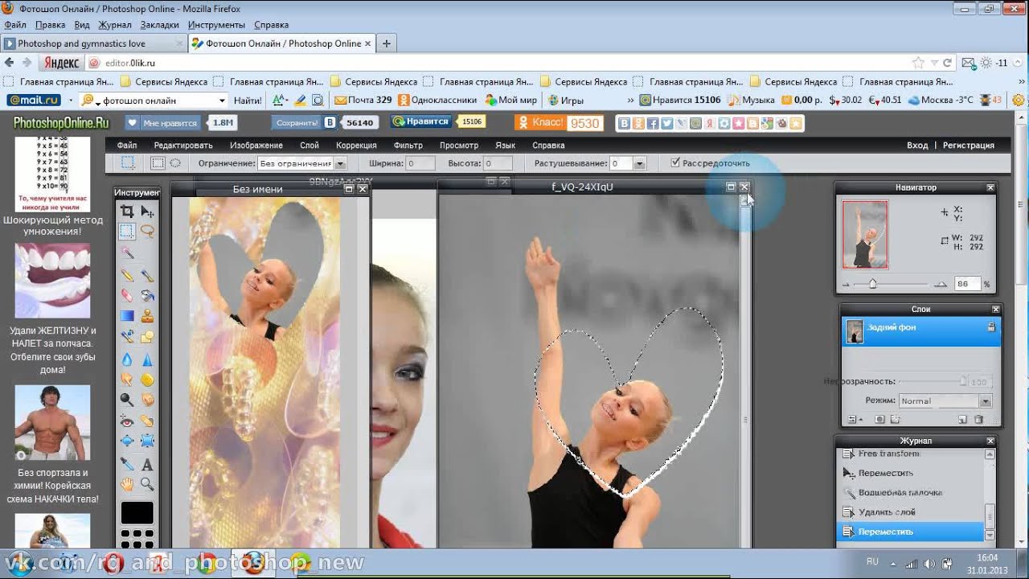Select the Clone Stamp tool

[x=147, y=316]
